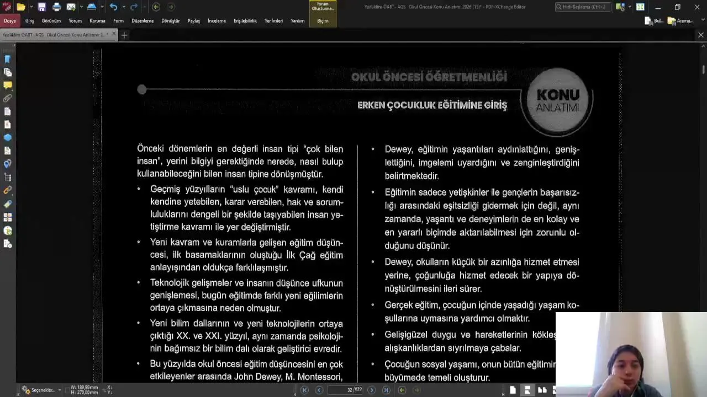Open dropdown beside UI options icon
This screenshot has height=397, width=707.
[629, 7]
